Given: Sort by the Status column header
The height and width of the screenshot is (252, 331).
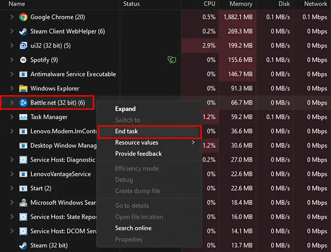Looking at the screenshot, I should 132,4.
